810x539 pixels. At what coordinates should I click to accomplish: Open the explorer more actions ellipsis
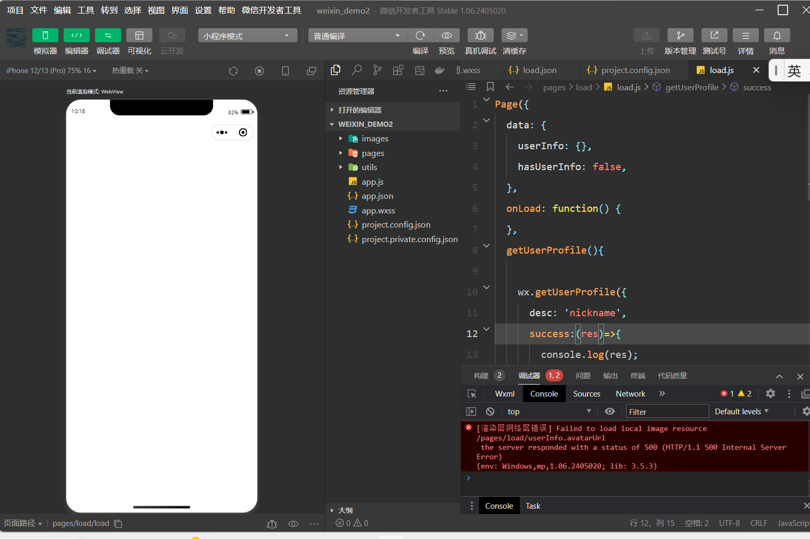coord(443,91)
